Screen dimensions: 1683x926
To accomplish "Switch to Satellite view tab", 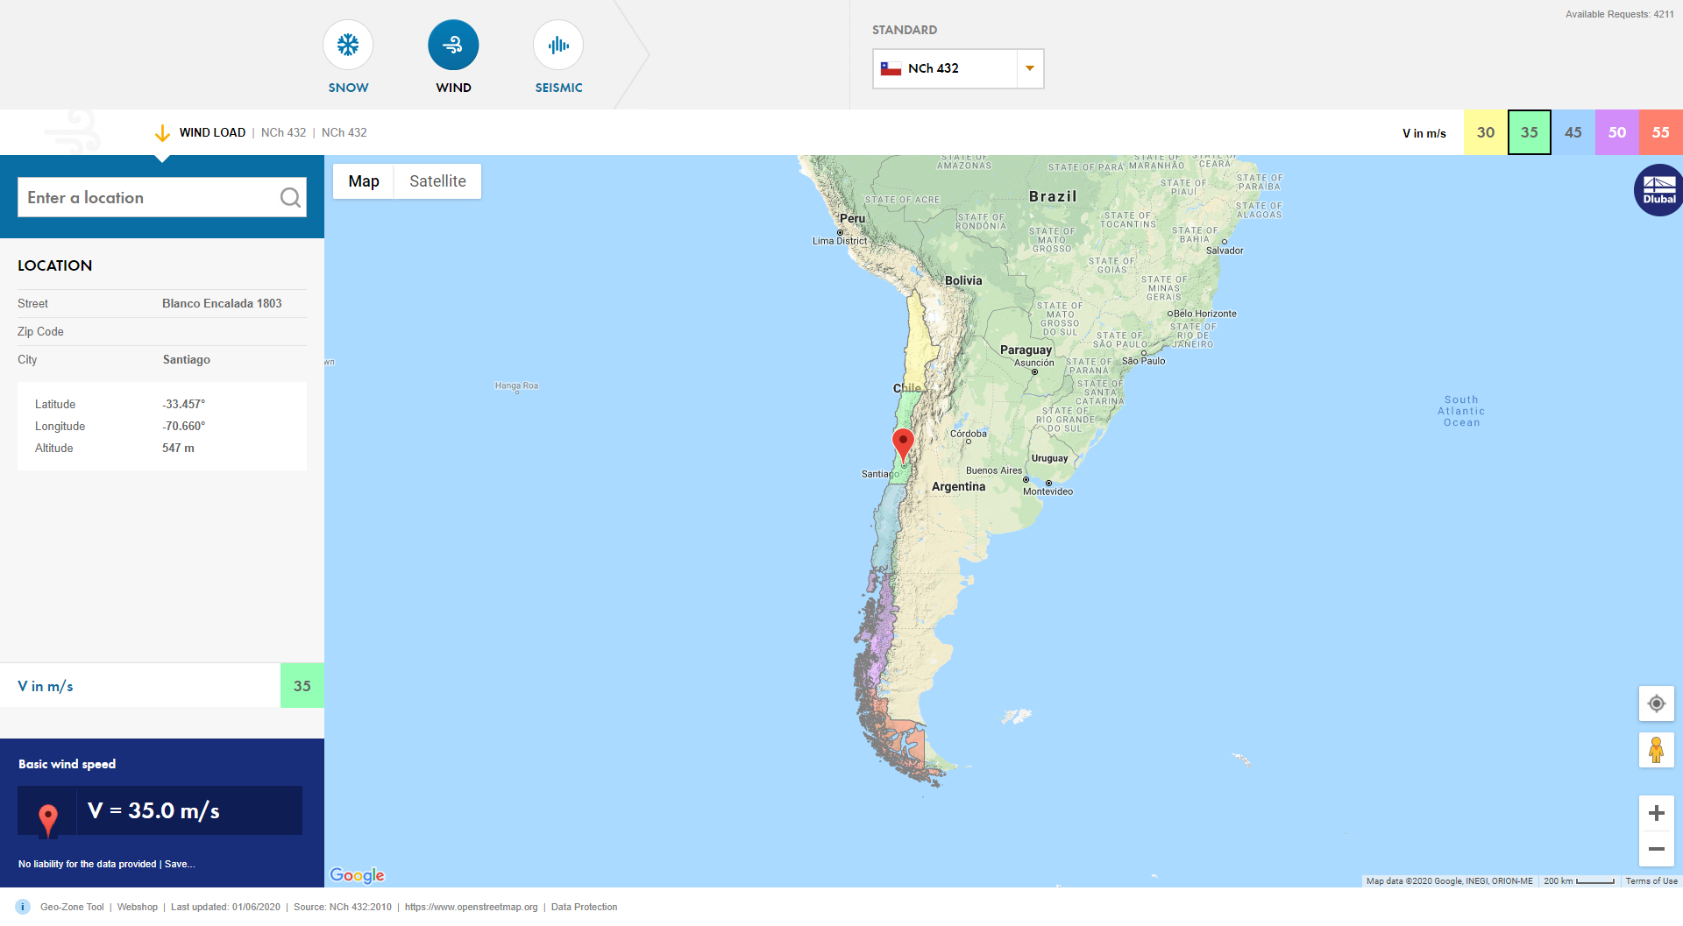I will pyautogui.click(x=437, y=181).
